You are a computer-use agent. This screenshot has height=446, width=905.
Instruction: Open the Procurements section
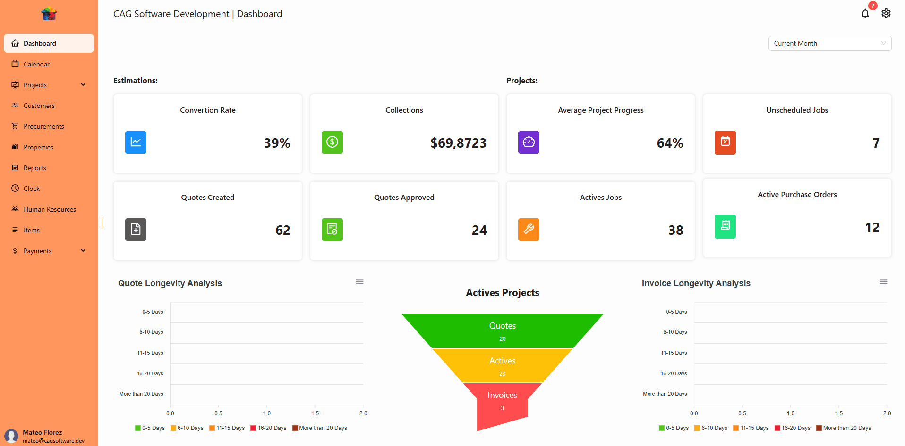(x=43, y=126)
